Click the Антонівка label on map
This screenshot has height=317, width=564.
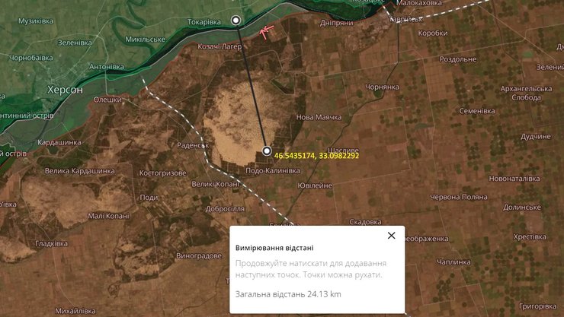[106, 66]
